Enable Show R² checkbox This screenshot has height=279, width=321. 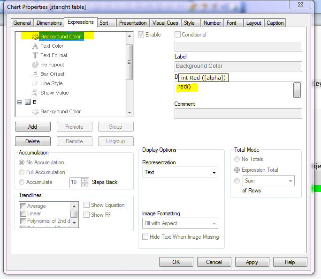pyautogui.click(x=87, y=215)
